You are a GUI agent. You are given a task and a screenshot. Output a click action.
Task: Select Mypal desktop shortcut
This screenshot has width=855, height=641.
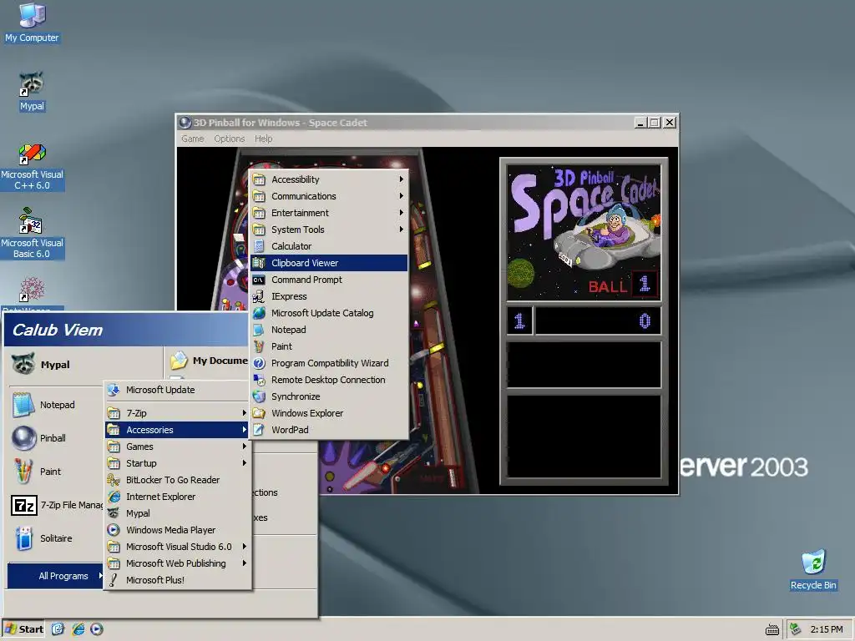coord(32,92)
